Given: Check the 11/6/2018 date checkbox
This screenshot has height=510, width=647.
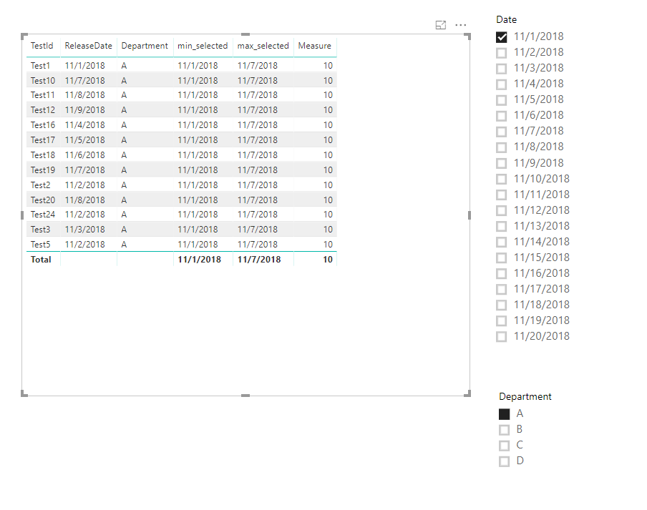Looking at the screenshot, I should (x=501, y=116).
